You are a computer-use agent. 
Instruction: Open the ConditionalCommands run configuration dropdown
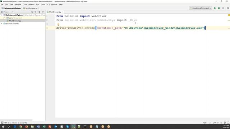201,8
